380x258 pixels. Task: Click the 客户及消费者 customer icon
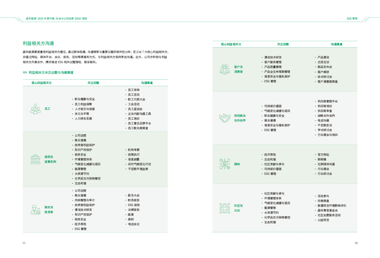[x=225, y=69]
